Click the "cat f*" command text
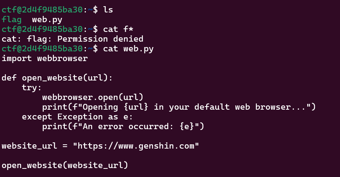 click(x=118, y=29)
